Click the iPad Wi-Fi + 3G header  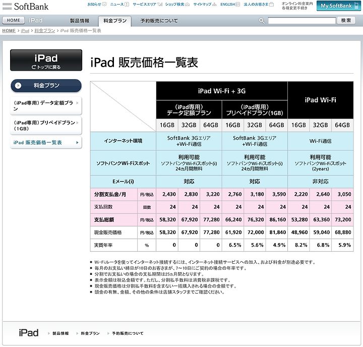pyautogui.click(x=222, y=91)
